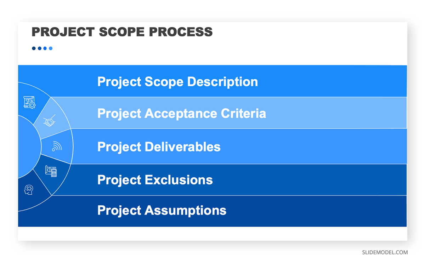This screenshot has width=425, height=263.
Task: Click the third dot under the title
Action: pyautogui.click(x=45, y=48)
